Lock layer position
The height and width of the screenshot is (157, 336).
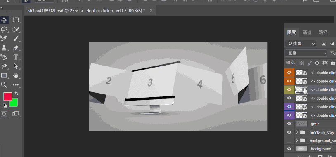coord(317,63)
